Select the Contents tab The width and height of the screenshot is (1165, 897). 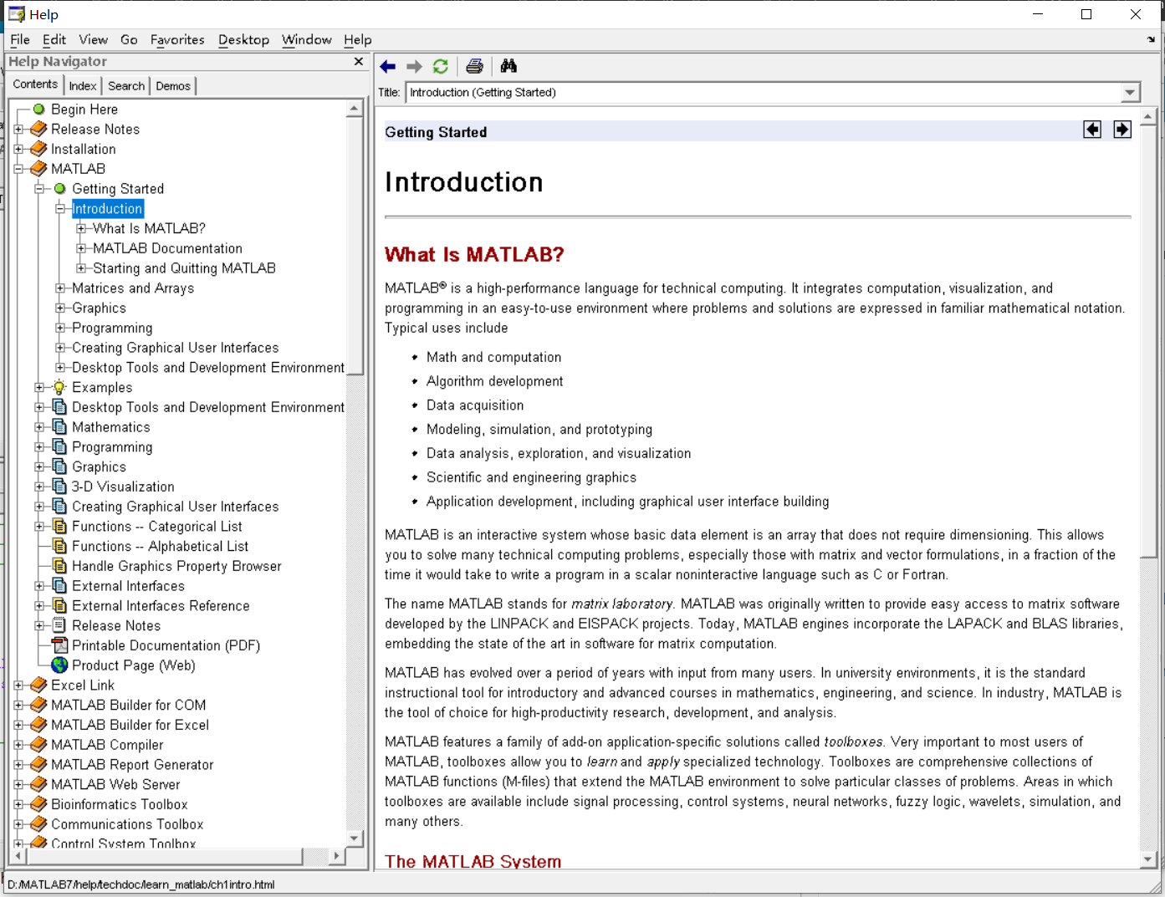(35, 84)
